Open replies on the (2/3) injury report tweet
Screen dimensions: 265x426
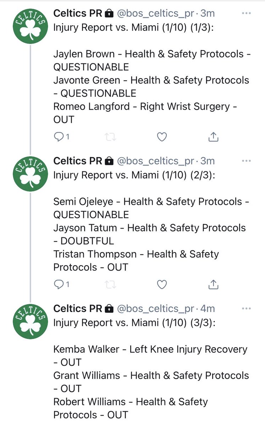click(61, 284)
